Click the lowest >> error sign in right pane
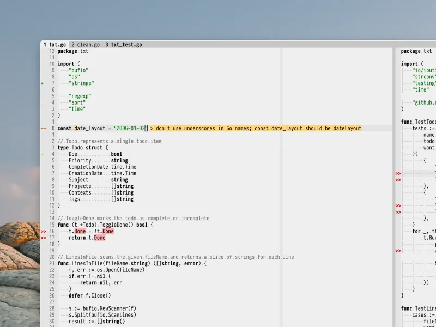436x327 pixels. coord(398,251)
